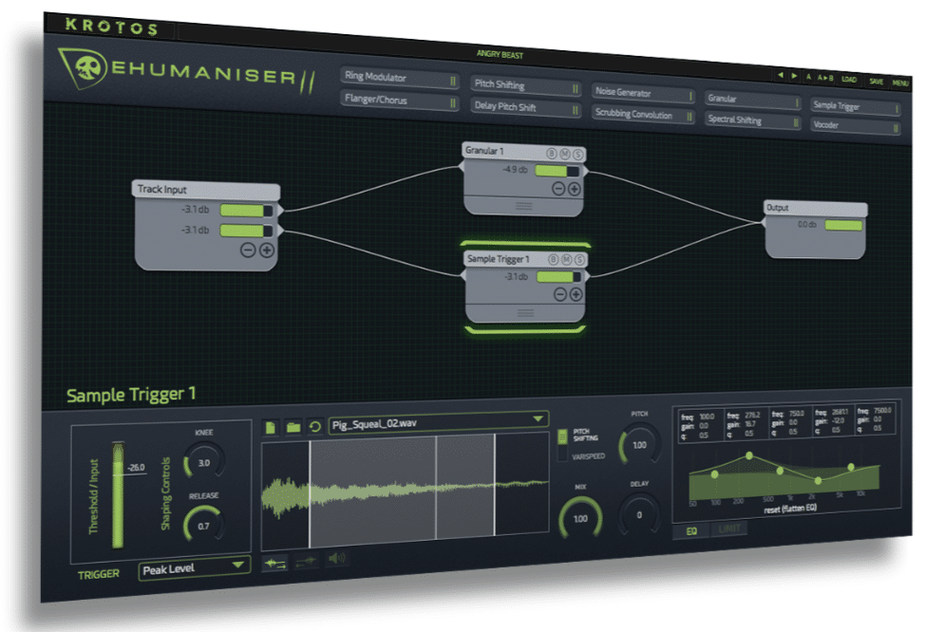This screenshot has height=632, width=925.
Task: Add a Granular module from the palette
Action: pos(753,101)
